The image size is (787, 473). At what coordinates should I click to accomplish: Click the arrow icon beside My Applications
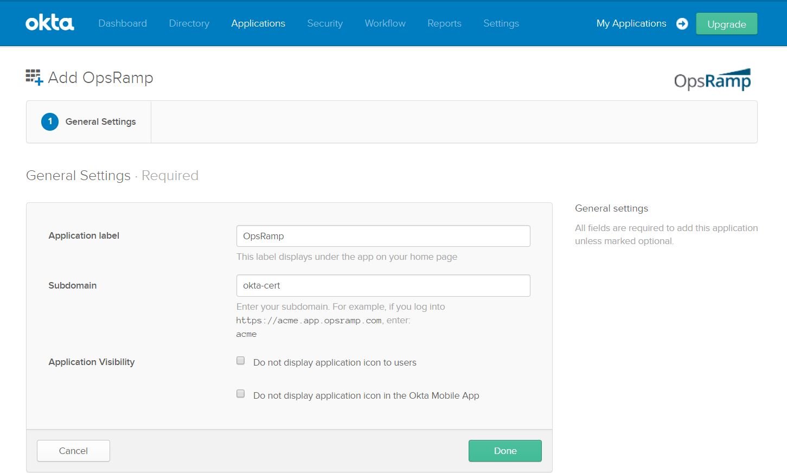point(682,23)
